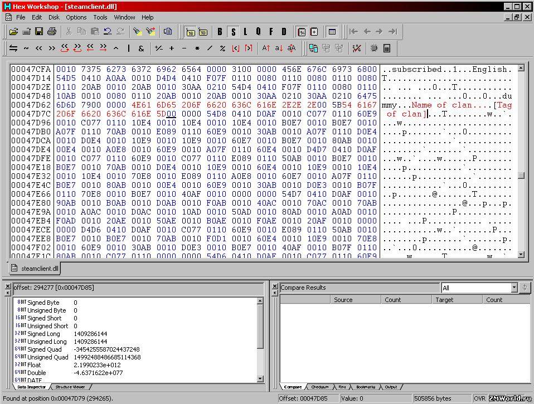This screenshot has height=404, width=534.
Task: Open the All filter dropdown in Compare Results
Action: tap(514, 288)
